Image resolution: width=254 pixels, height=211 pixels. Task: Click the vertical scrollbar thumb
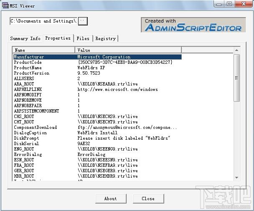tap(236, 78)
